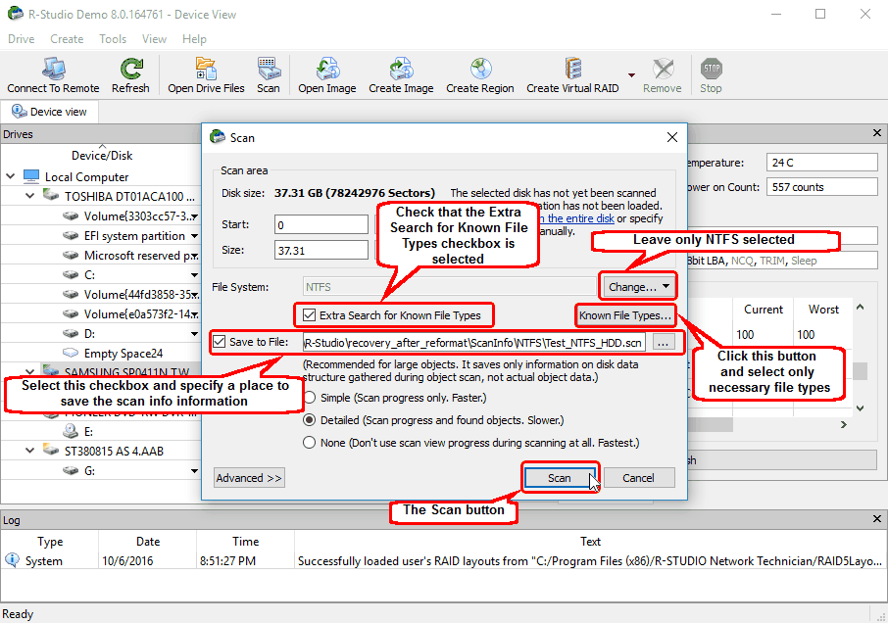The width and height of the screenshot is (888, 623).
Task: Click the horizontal scroll right arrow
Action: (843, 424)
